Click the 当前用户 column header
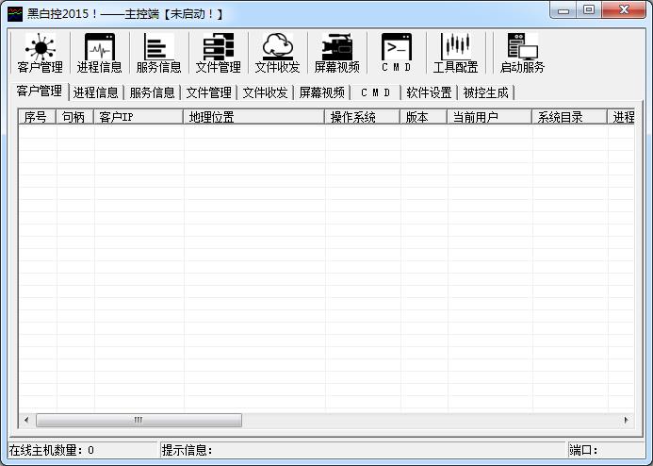The width and height of the screenshot is (653, 466). [x=489, y=118]
